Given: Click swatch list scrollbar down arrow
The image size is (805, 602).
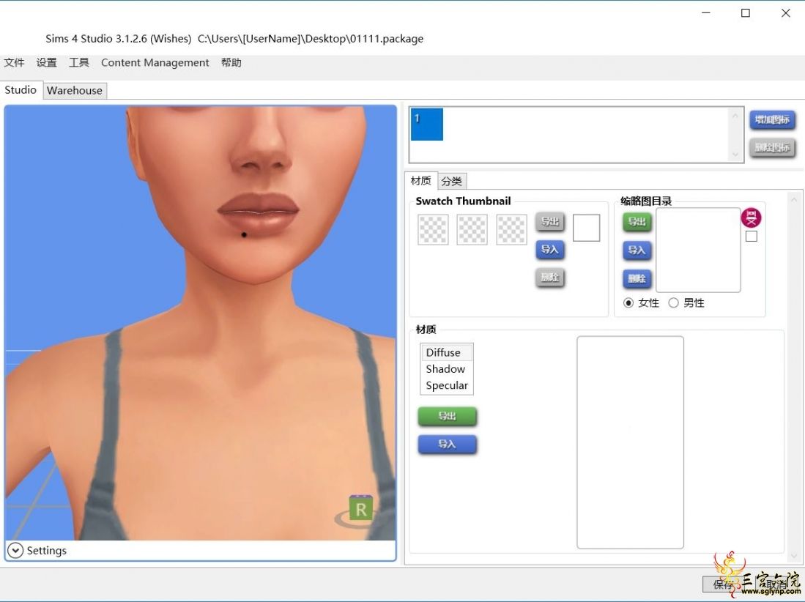Looking at the screenshot, I should [735, 154].
